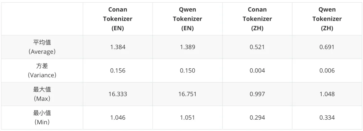Screen dimensions: 363x131
Task: Click the Qwen Tokenizer (ZH) column header
Action: [x=327, y=19]
